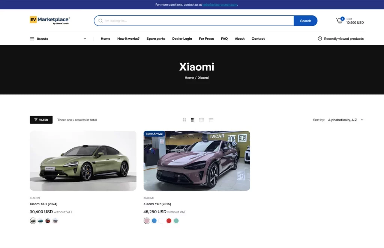This screenshot has height=248, width=384.
Task: Click the cart total 10,500 USD
Action: (355, 22)
